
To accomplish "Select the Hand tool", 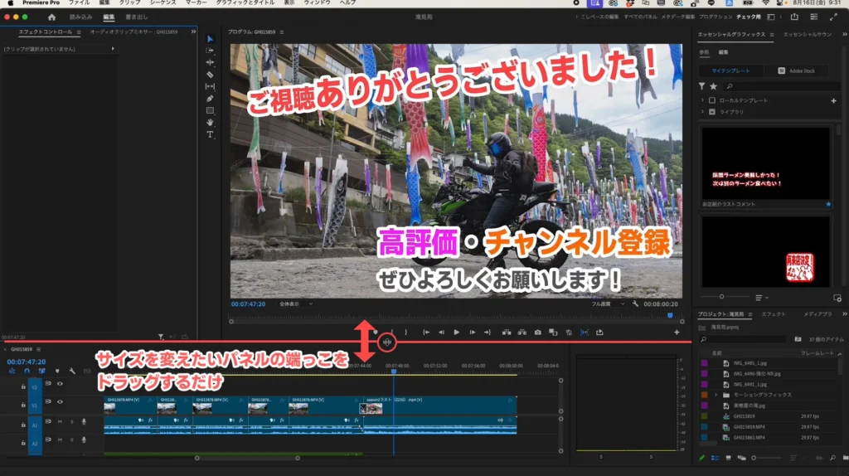I will [210, 122].
